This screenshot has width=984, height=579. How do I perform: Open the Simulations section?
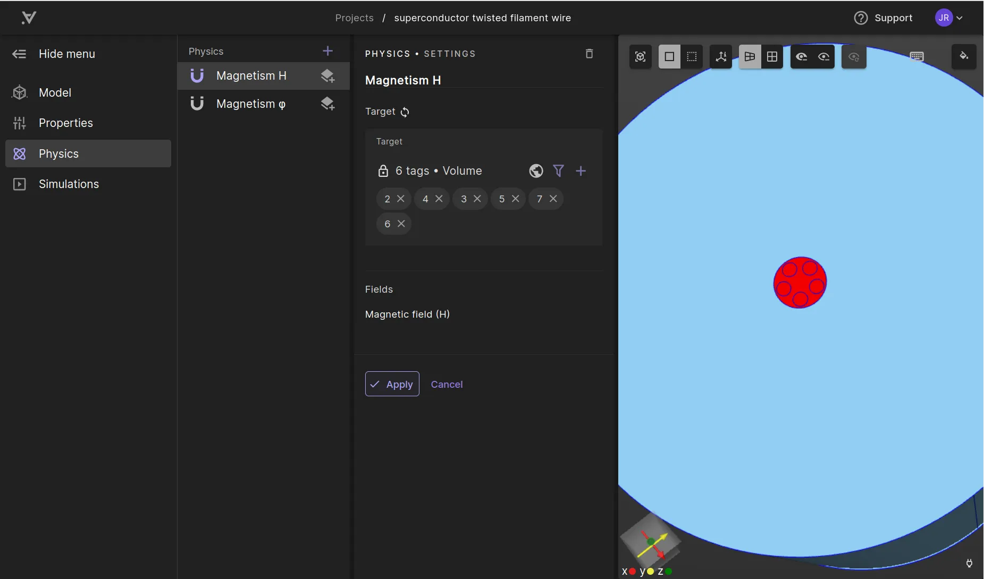88,184
